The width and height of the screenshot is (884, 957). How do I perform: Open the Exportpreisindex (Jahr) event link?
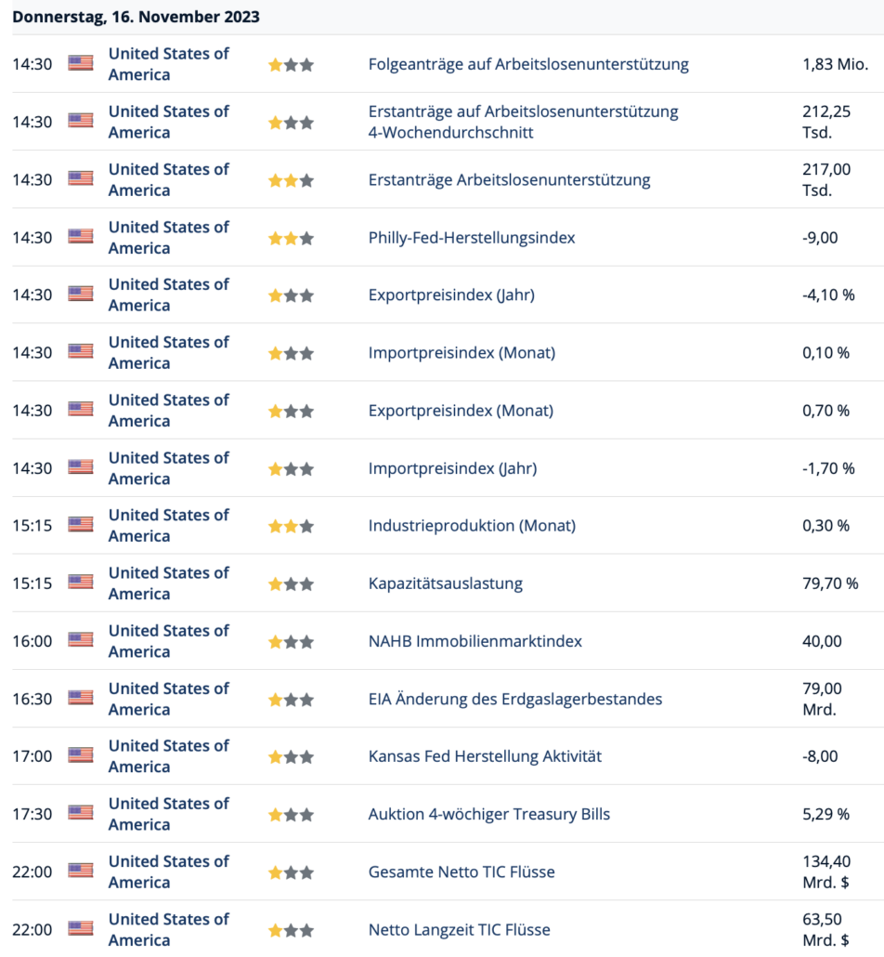pos(451,295)
